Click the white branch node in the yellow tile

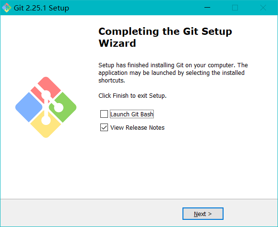pos(46,120)
